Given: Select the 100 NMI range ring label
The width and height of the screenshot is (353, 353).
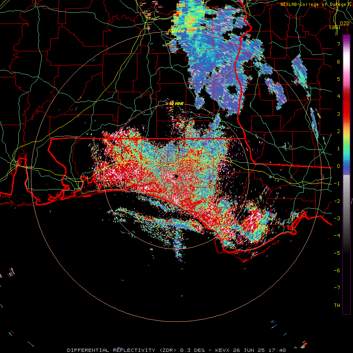Looking at the screenshot, I should tap(176, 31).
